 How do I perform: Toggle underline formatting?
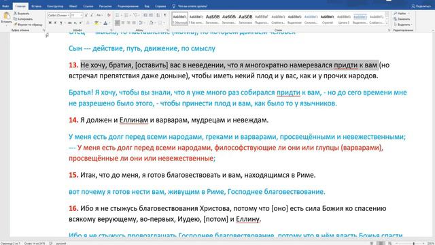click(x=60, y=22)
